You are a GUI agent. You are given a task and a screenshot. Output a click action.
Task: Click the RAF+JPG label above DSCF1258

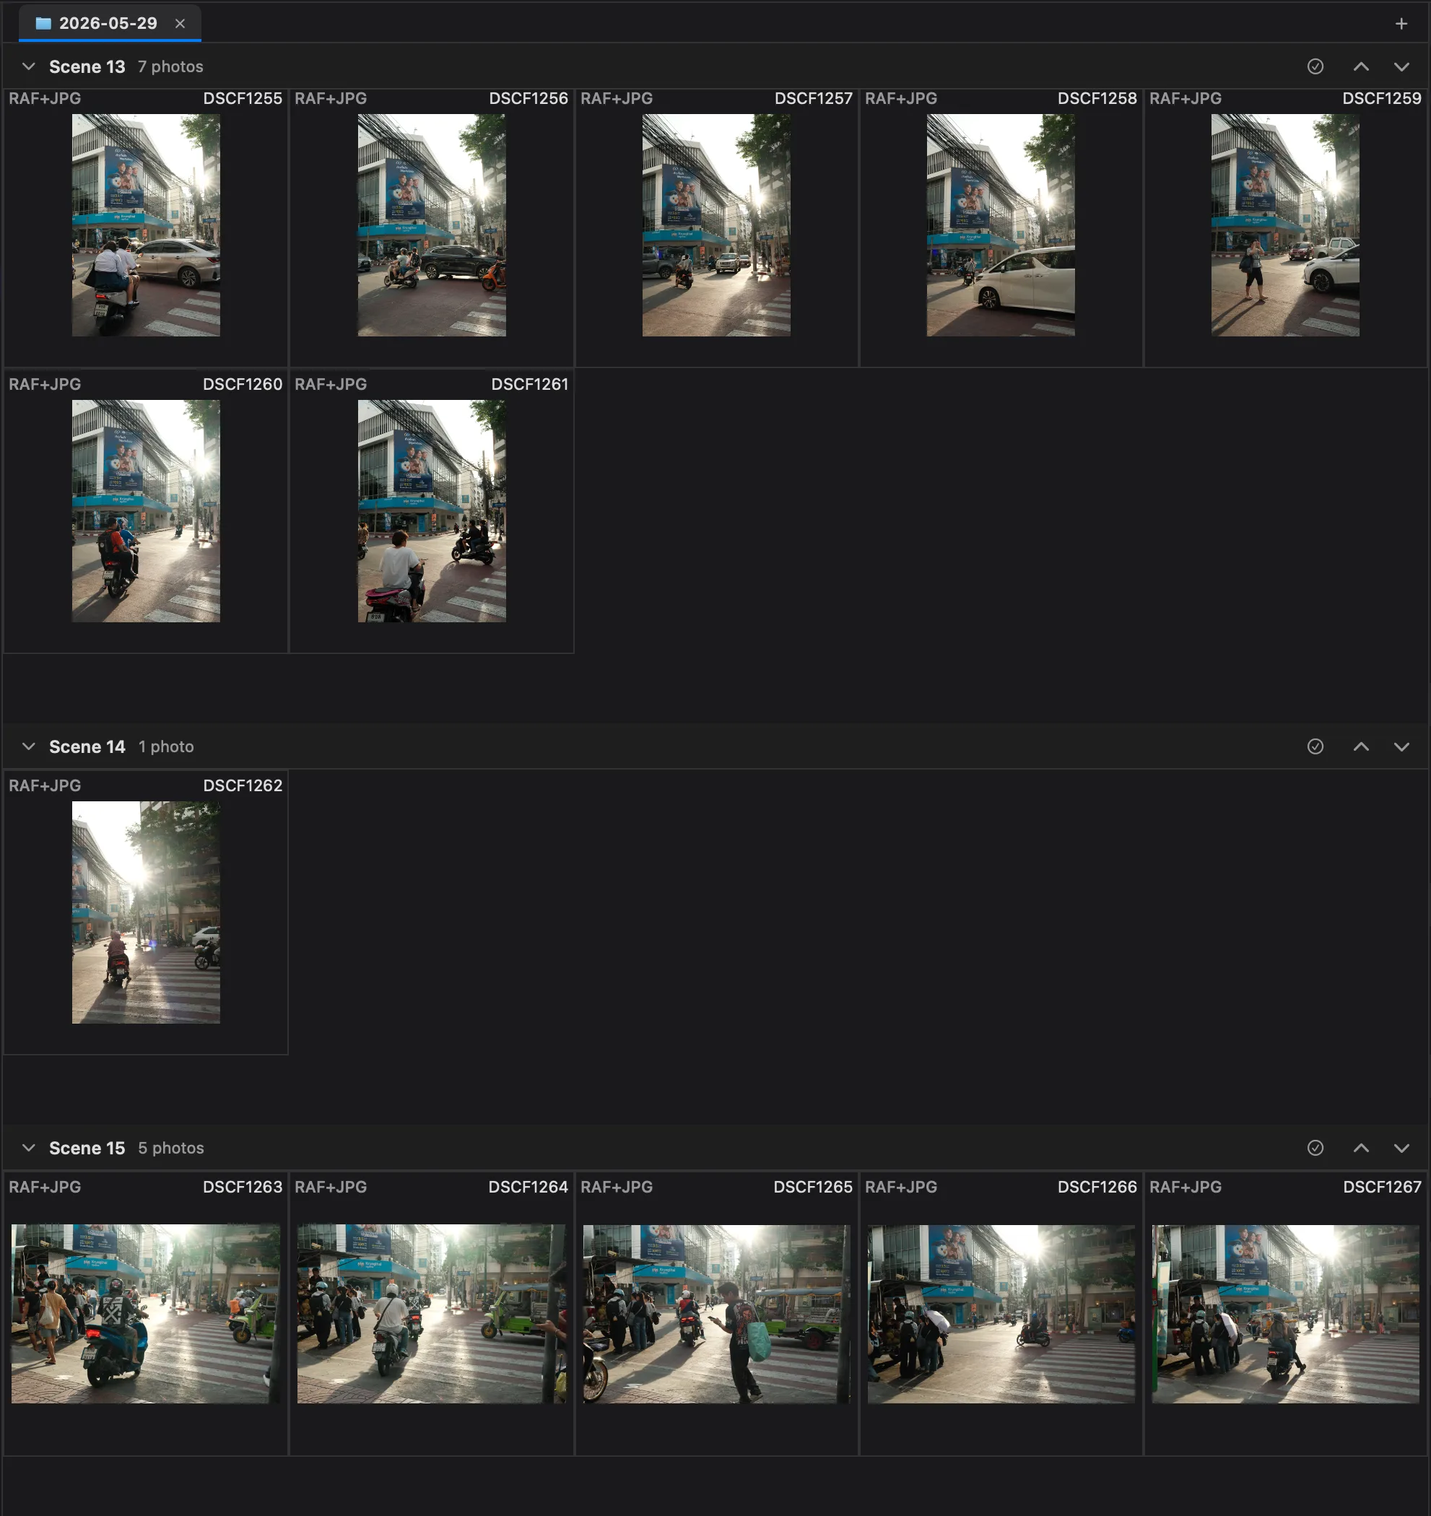click(901, 98)
